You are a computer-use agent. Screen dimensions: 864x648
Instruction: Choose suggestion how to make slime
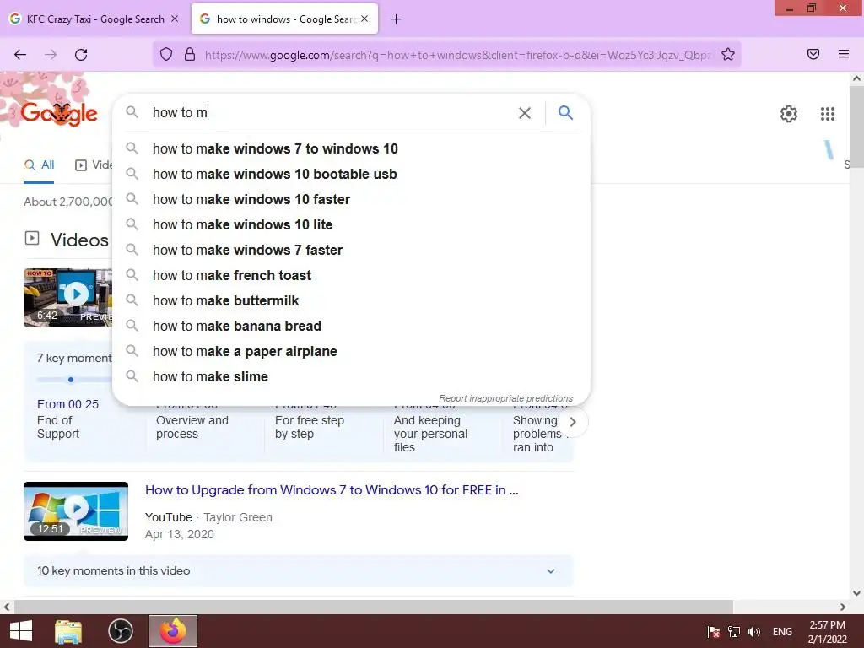[351, 377]
